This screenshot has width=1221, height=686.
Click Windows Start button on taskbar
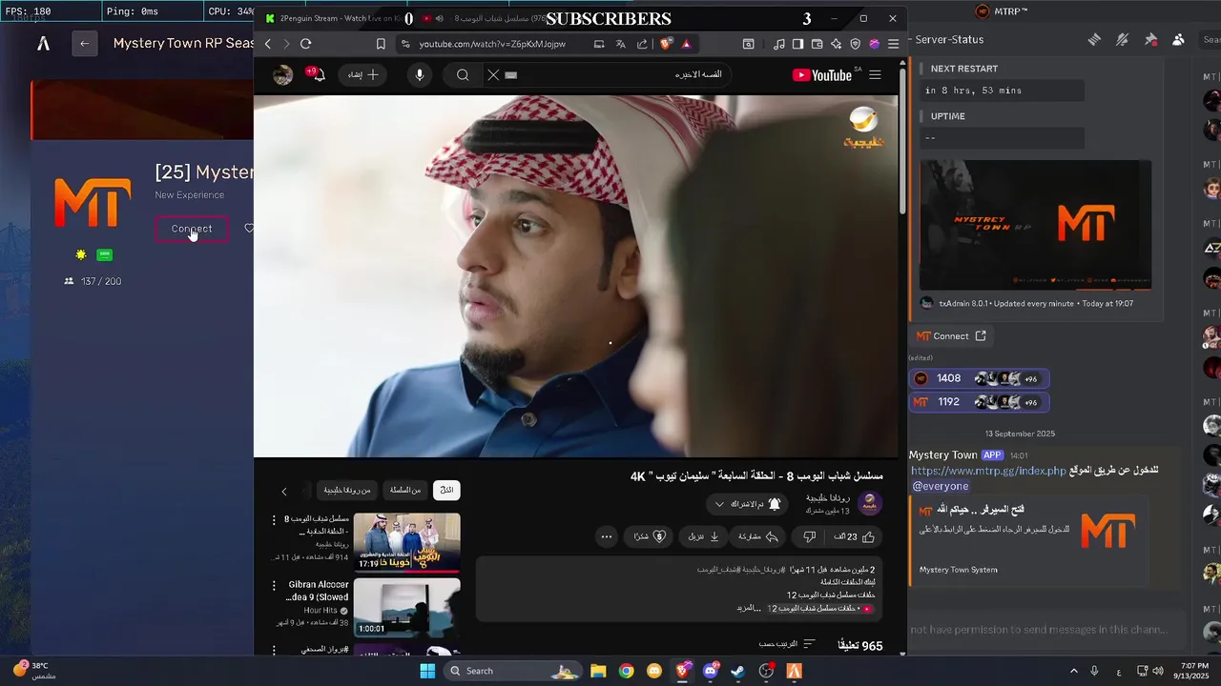point(427,671)
